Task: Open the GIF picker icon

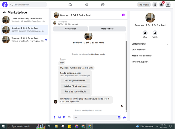Action: coord(69,117)
